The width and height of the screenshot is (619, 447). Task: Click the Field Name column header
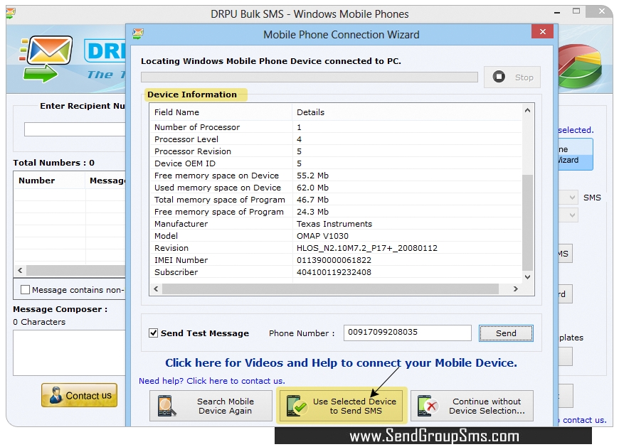[x=221, y=112]
